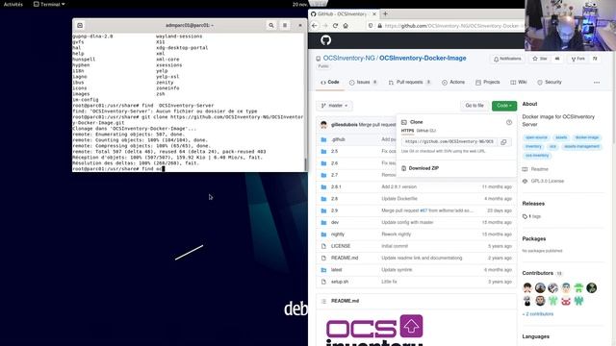Select the GitHub CLI clone option

coord(426,131)
